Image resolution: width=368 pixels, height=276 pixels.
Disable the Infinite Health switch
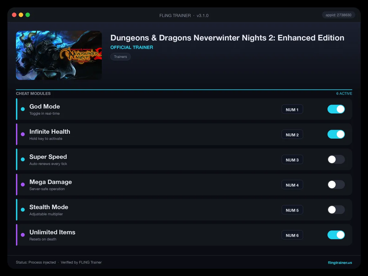(x=336, y=134)
